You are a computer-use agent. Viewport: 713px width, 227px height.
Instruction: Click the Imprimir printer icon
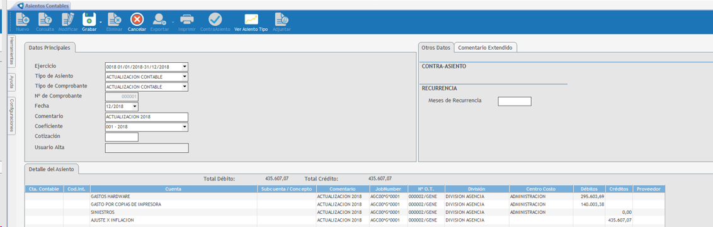click(x=187, y=19)
